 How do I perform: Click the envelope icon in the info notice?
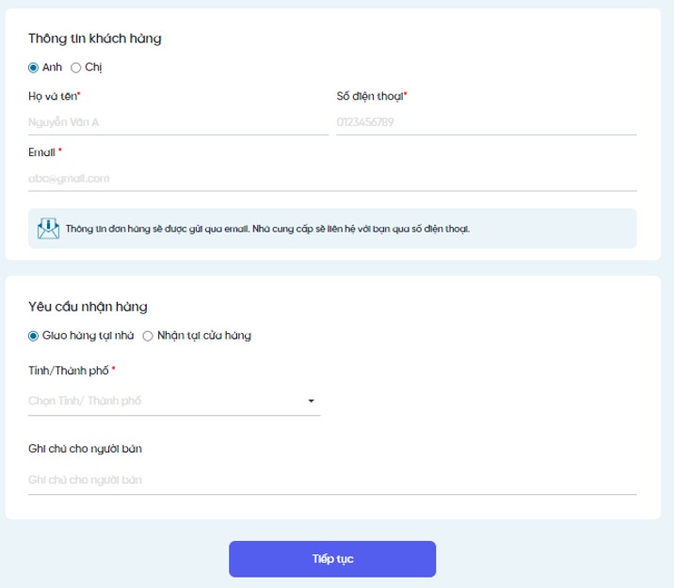47,229
